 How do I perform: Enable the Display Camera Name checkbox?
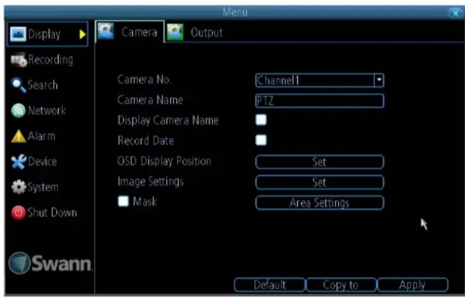pos(261,120)
